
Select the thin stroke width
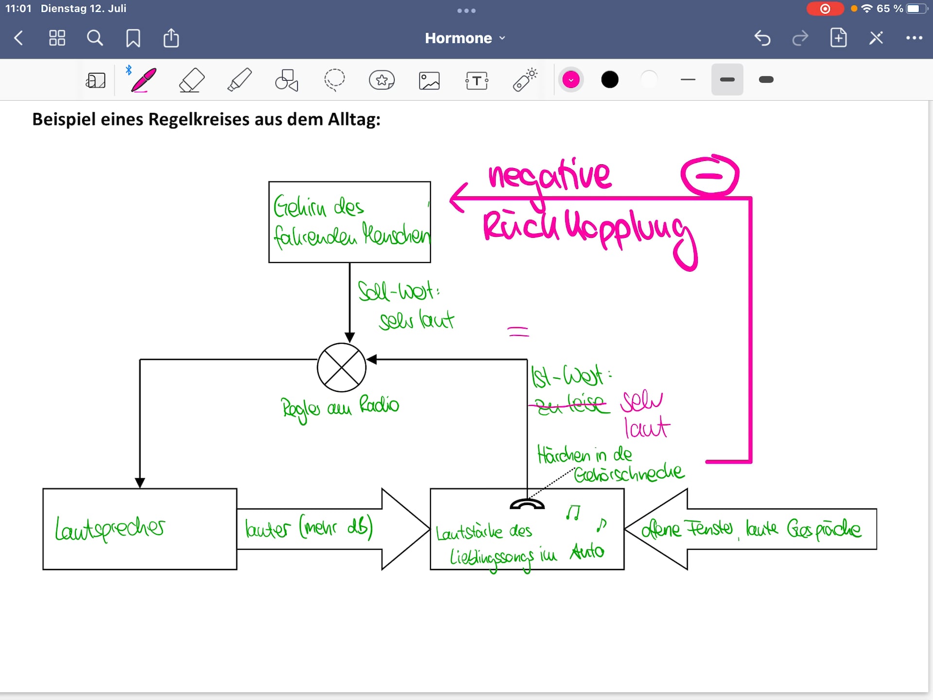688,80
